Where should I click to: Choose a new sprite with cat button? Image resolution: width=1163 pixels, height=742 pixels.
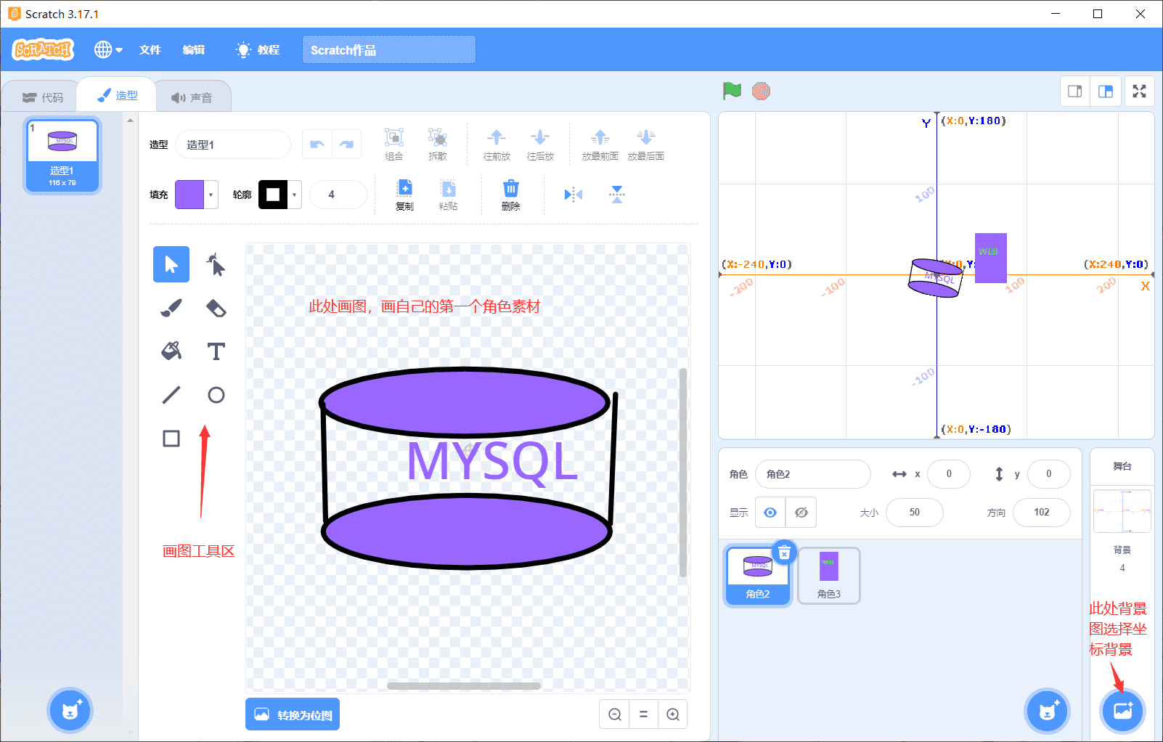(x=1047, y=710)
